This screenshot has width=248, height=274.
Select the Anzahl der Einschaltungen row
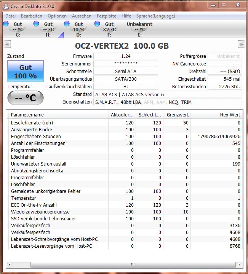pyautogui.click(x=125, y=143)
